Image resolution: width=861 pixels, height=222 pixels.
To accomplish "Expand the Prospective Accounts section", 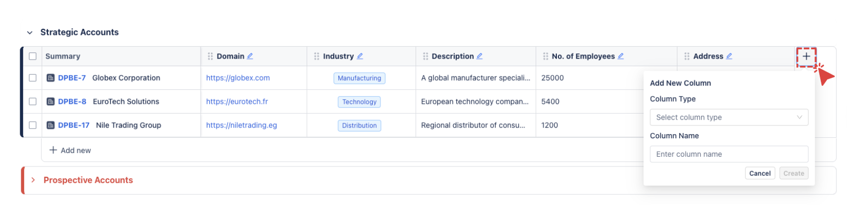I will (x=33, y=180).
